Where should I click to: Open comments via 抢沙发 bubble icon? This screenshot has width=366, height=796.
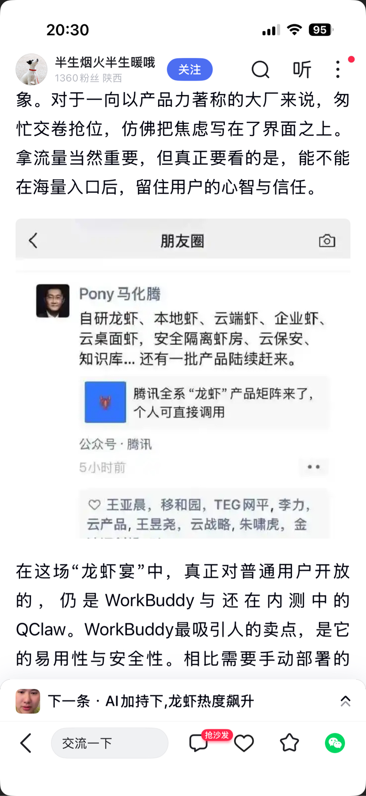[x=199, y=743]
